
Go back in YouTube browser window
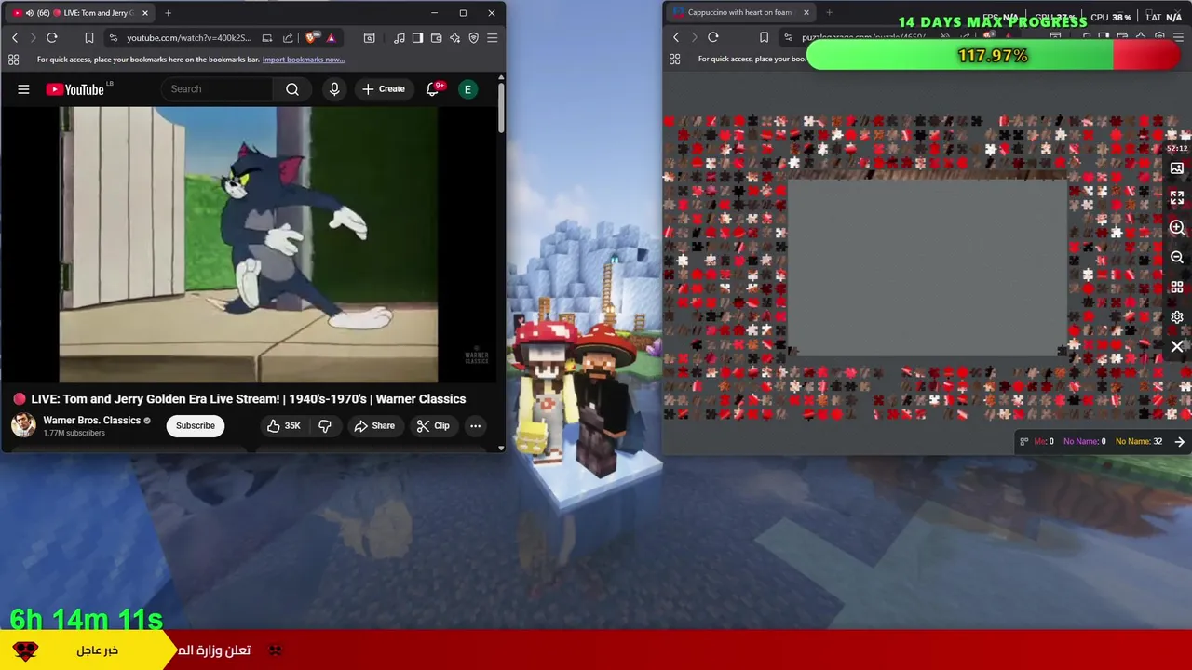pyautogui.click(x=15, y=38)
